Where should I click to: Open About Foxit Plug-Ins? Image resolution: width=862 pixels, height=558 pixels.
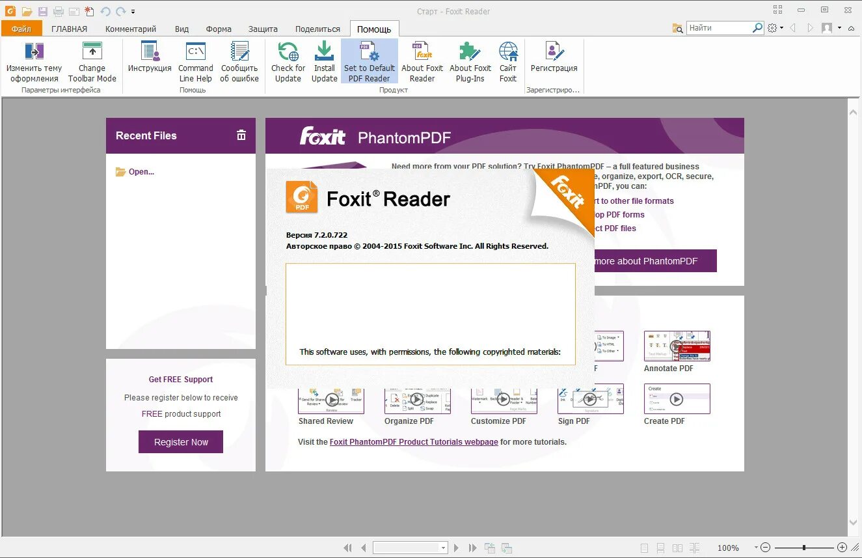pyautogui.click(x=470, y=63)
